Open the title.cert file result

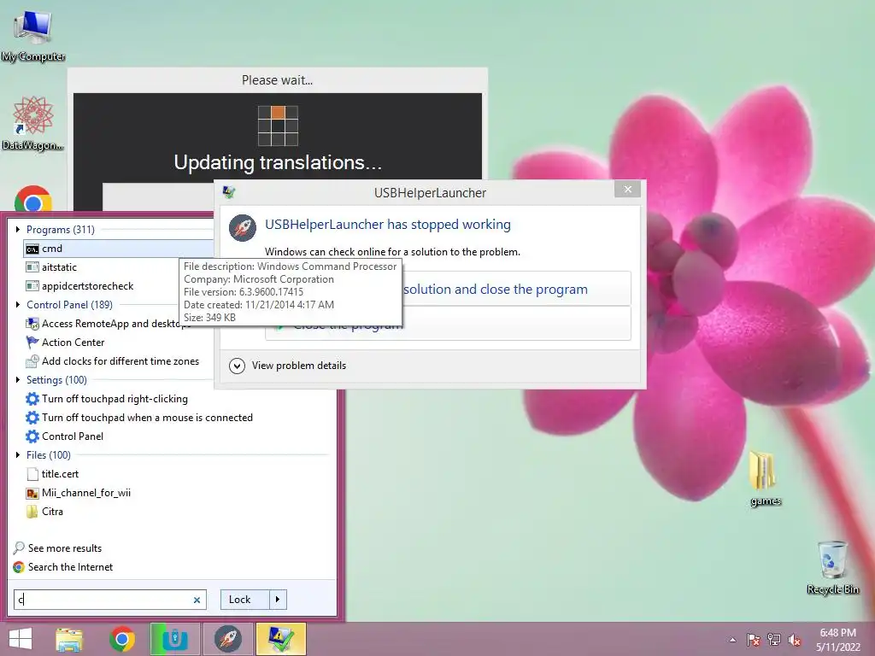click(x=52, y=474)
